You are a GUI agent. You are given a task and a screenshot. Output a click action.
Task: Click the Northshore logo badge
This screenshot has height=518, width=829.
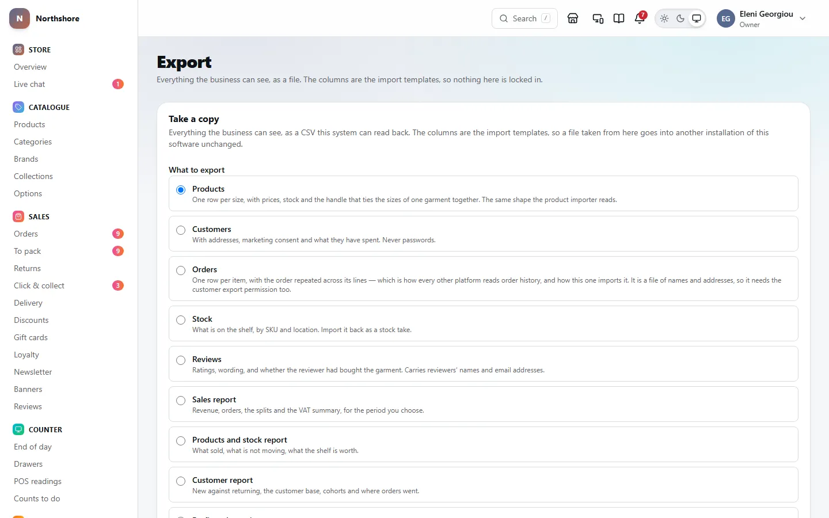[20, 18]
